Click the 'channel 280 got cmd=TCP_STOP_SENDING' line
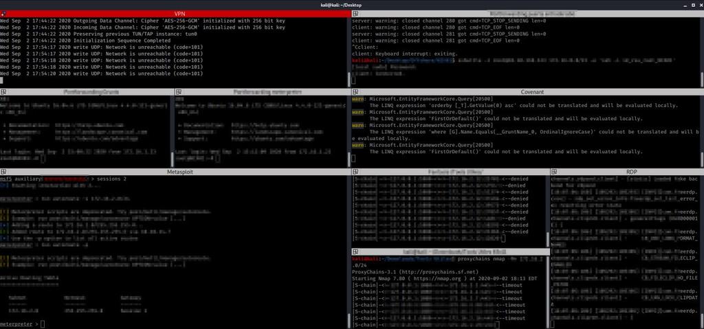This screenshot has height=329, width=704. [x=449, y=21]
